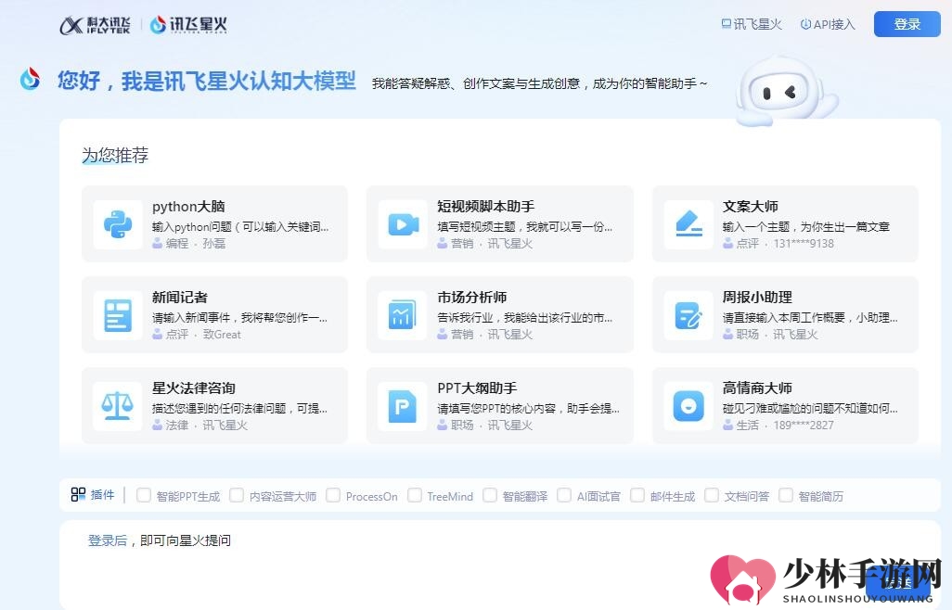The height and width of the screenshot is (610, 952).
Task: Open the 文案大师 assistant title
Action: tap(751, 207)
